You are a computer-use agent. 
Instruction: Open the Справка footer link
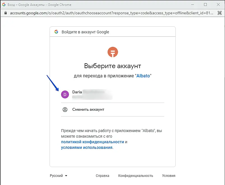(x=103, y=176)
